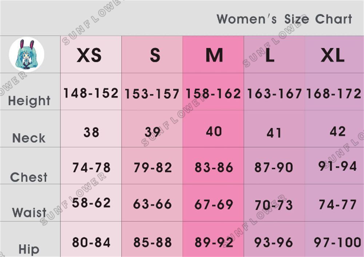Select the XL size column header
The image size is (364, 257).
pyautogui.click(x=333, y=55)
